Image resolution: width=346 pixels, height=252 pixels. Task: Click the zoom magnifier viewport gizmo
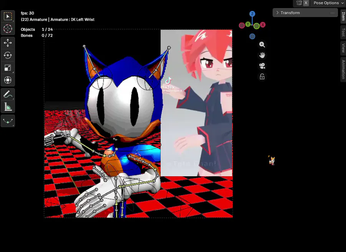coord(262,45)
